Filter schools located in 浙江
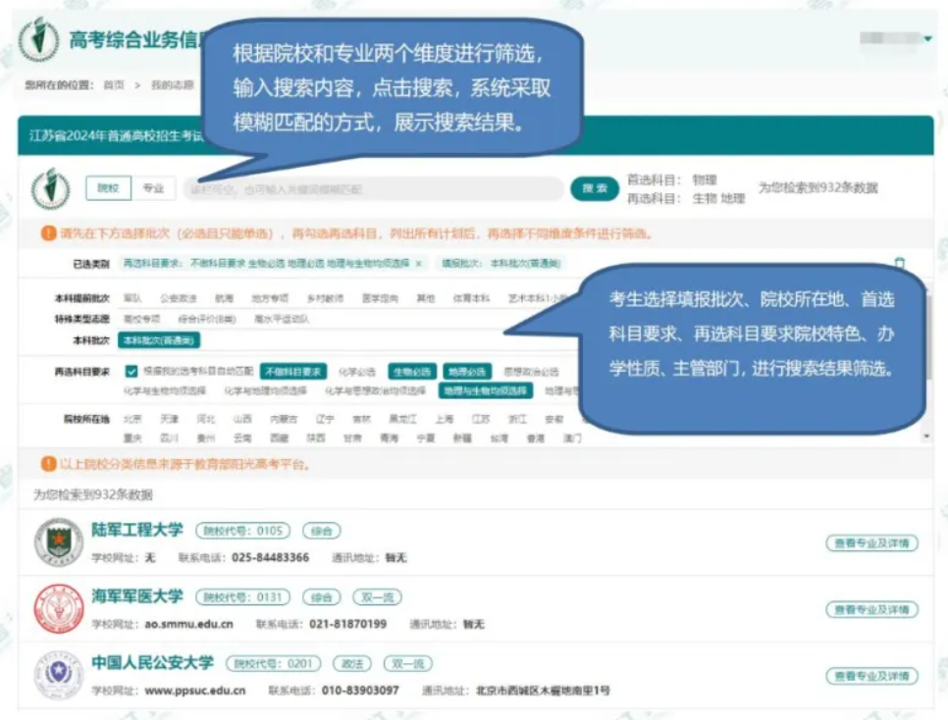948x720 pixels. tap(517, 419)
